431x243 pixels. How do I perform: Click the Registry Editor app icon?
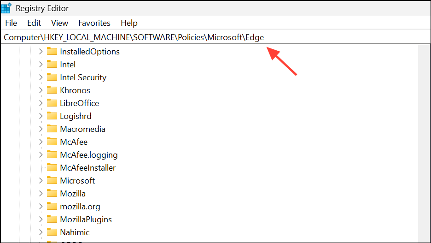click(6, 8)
